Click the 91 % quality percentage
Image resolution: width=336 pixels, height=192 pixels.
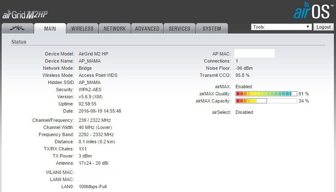304,94
